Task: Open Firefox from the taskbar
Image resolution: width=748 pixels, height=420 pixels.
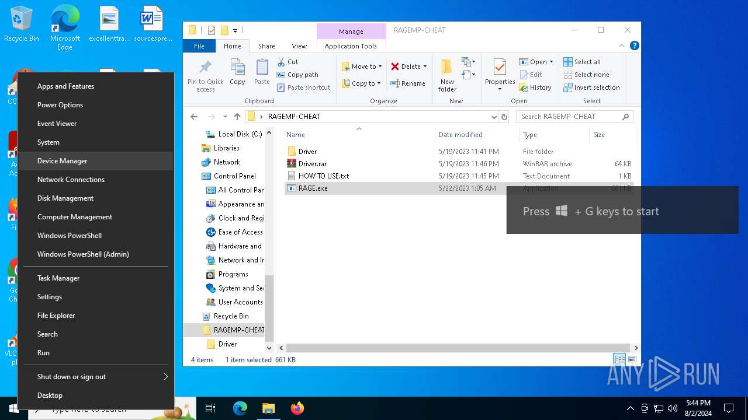Action: (297, 408)
